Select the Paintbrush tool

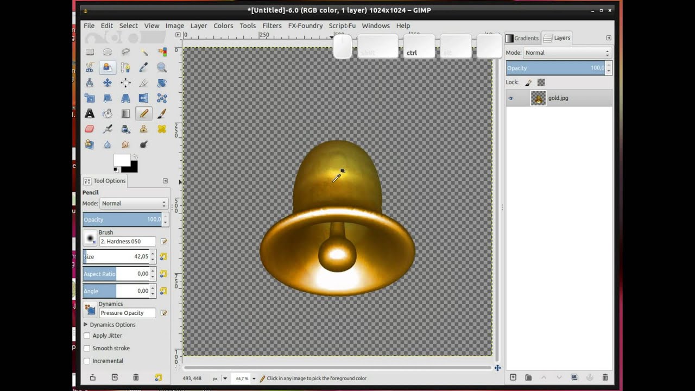click(162, 113)
